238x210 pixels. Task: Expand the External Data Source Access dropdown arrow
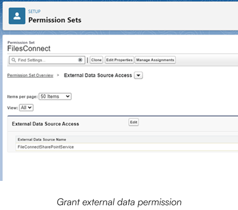[138, 75]
